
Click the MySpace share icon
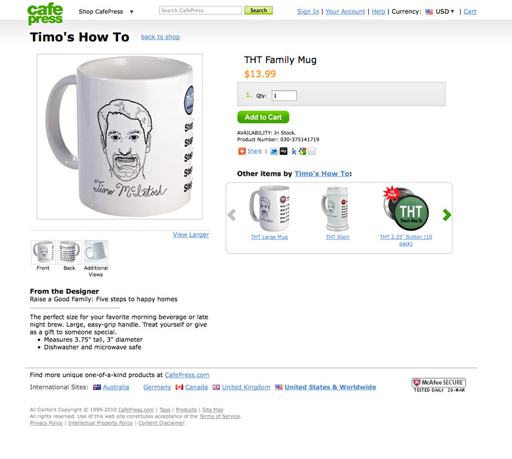click(284, 151)
